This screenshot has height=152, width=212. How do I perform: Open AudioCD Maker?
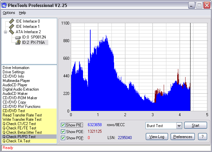[x=15, y=94]
